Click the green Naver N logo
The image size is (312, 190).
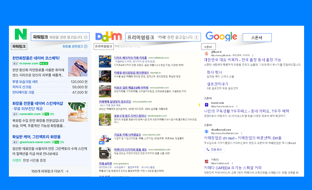pos(21,34)
